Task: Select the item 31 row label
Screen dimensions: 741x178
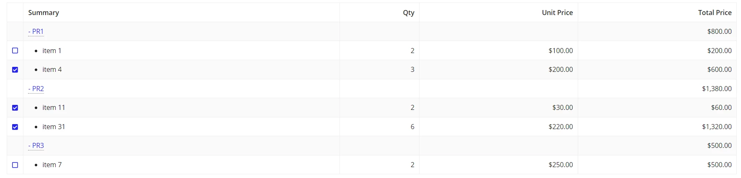Action: pyautogui.click(x=54, y=127)
